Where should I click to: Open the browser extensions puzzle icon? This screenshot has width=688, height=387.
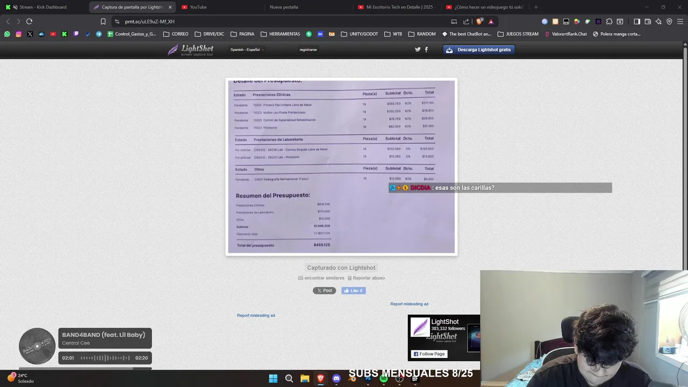609,21
